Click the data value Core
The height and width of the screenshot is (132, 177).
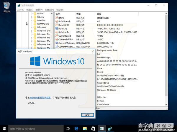click(x=99, y=68)
